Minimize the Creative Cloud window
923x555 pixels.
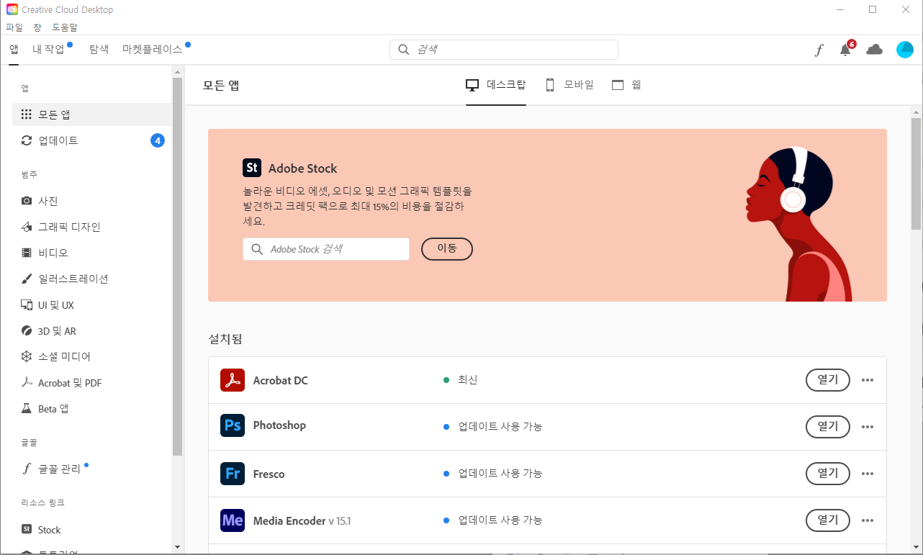(x=839, y=9)
